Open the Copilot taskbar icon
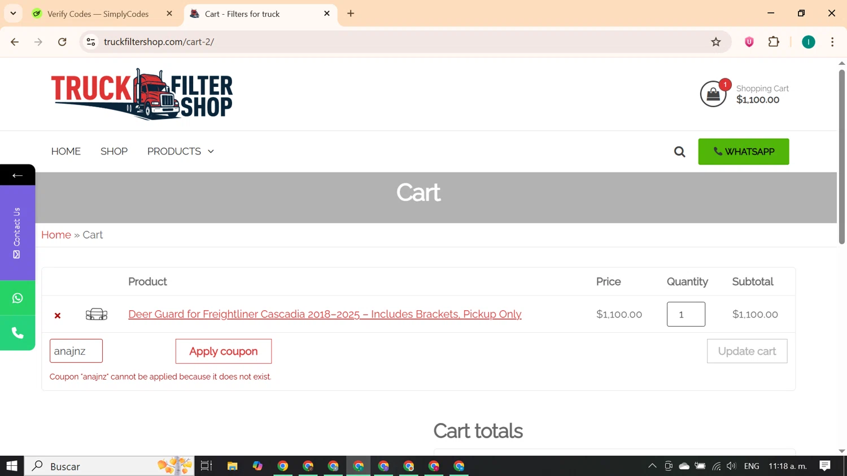This screenshot has width=847, height=476. pyautogui.click(x=257, y=466)
